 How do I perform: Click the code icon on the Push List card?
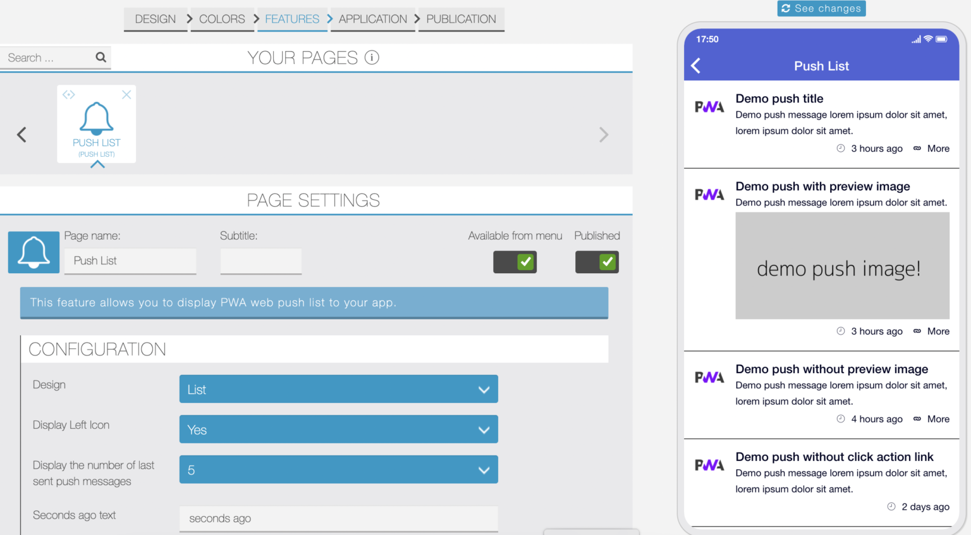coord(69,94)
